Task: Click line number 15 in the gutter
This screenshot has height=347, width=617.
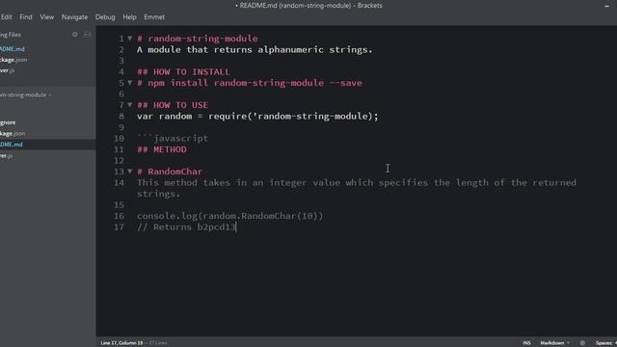Action: point(119,205)
